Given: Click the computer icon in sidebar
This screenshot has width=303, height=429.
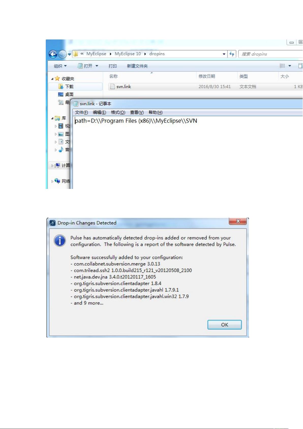Looking at the screenshot, I should tap(57, 165).
